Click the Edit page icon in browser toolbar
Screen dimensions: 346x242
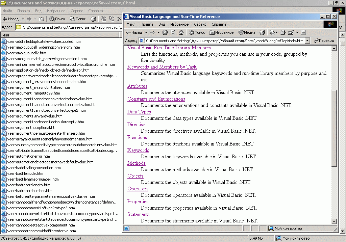[291, 32]
